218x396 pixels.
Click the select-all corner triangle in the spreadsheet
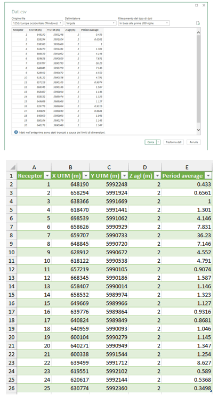pyautogui.click(x=12, y=167)
